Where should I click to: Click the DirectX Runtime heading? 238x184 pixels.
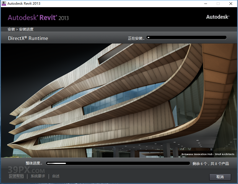tap(28, 38)
